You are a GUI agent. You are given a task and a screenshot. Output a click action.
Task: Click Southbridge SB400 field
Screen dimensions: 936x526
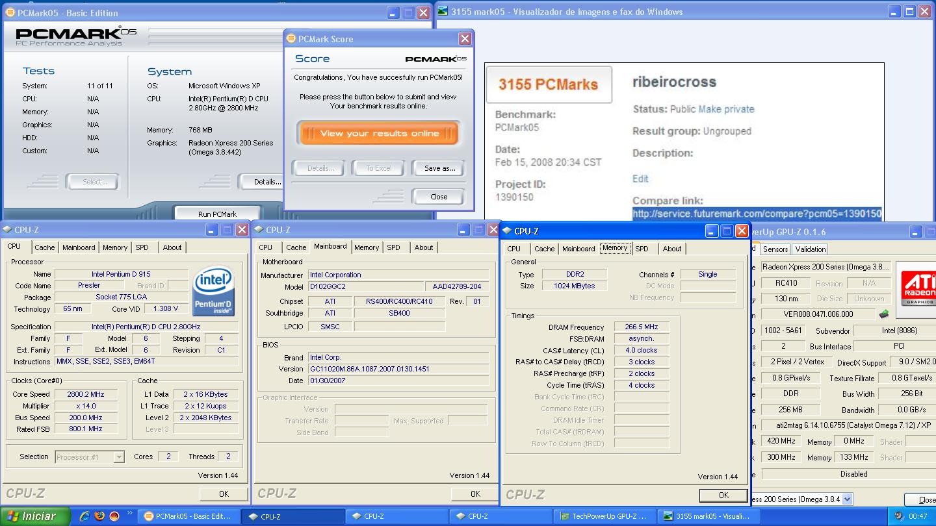pos(399,313)
